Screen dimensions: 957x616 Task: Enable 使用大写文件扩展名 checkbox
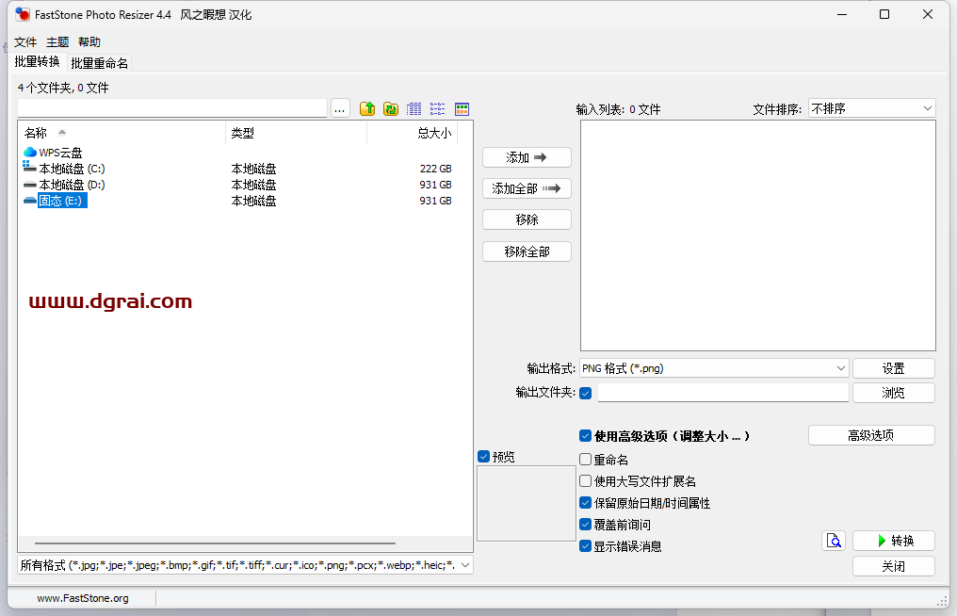[585, 481]
